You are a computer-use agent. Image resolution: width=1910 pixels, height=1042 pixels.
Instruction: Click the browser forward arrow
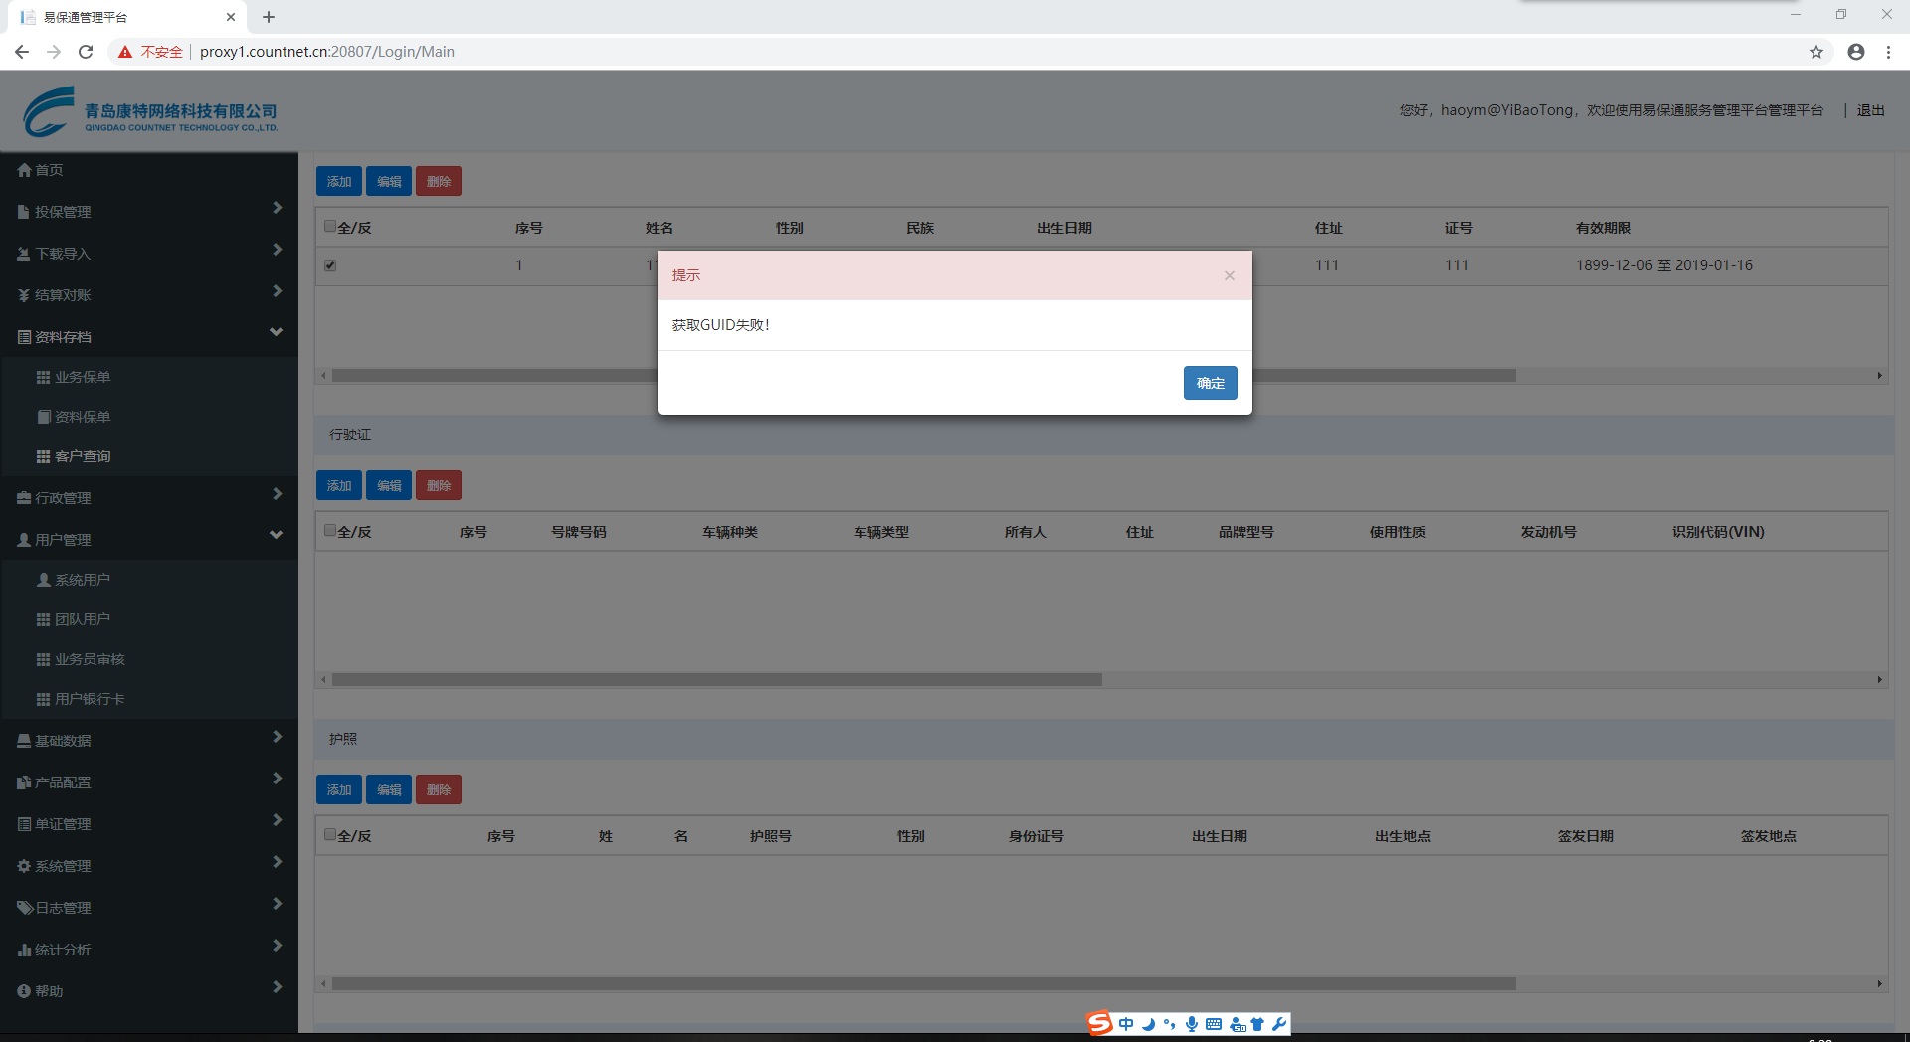pyautogui.click(x=54, y=52)
